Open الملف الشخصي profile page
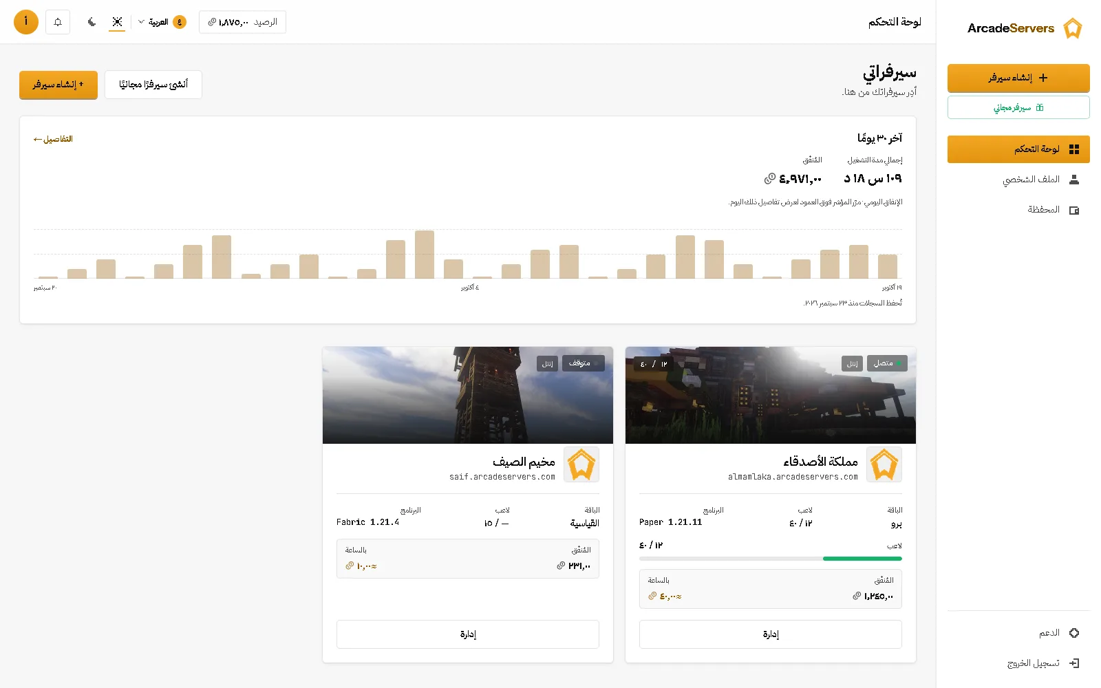 1018,180
